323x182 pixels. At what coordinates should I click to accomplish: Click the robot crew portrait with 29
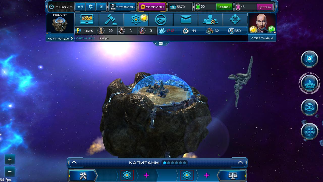click(x=107, y=31)
